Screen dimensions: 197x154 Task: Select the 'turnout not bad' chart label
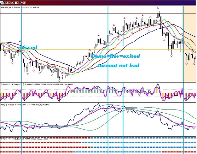119,65
